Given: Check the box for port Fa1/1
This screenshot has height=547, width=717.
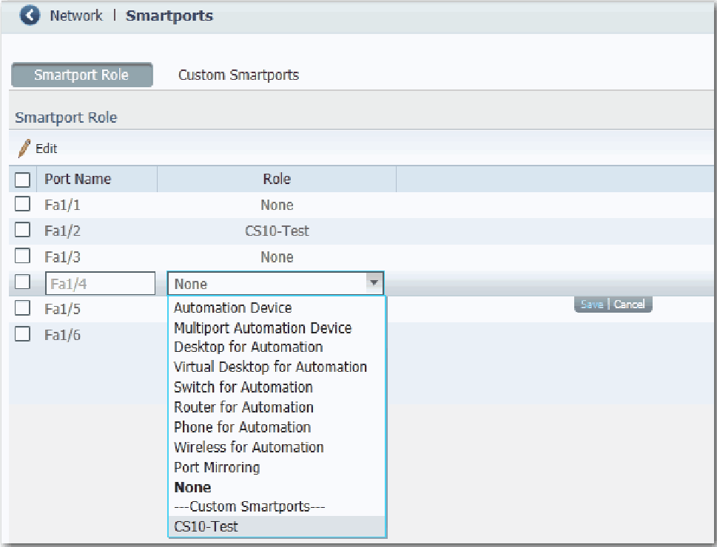Looking at the screenshot, I should click(x=23, y=205).
